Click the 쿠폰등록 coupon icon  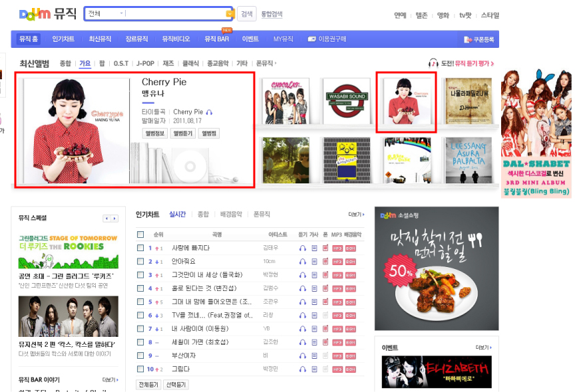468,39
